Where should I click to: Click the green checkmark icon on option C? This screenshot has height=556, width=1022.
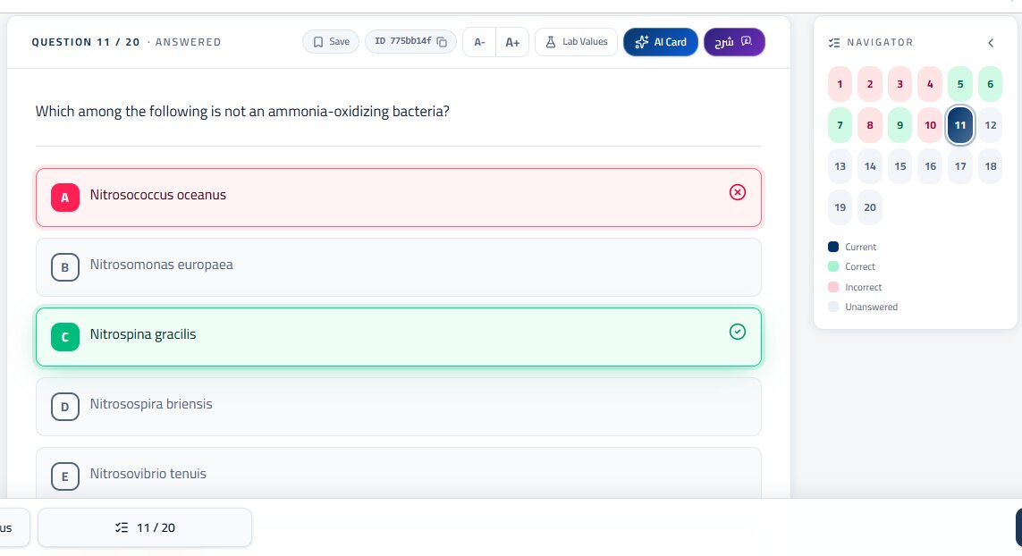click(x=737, y=332)
